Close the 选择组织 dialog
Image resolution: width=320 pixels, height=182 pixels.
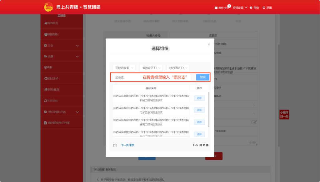click(209, 45)
